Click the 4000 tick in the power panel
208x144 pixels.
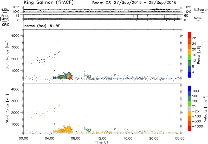click(x=15, y=36)
